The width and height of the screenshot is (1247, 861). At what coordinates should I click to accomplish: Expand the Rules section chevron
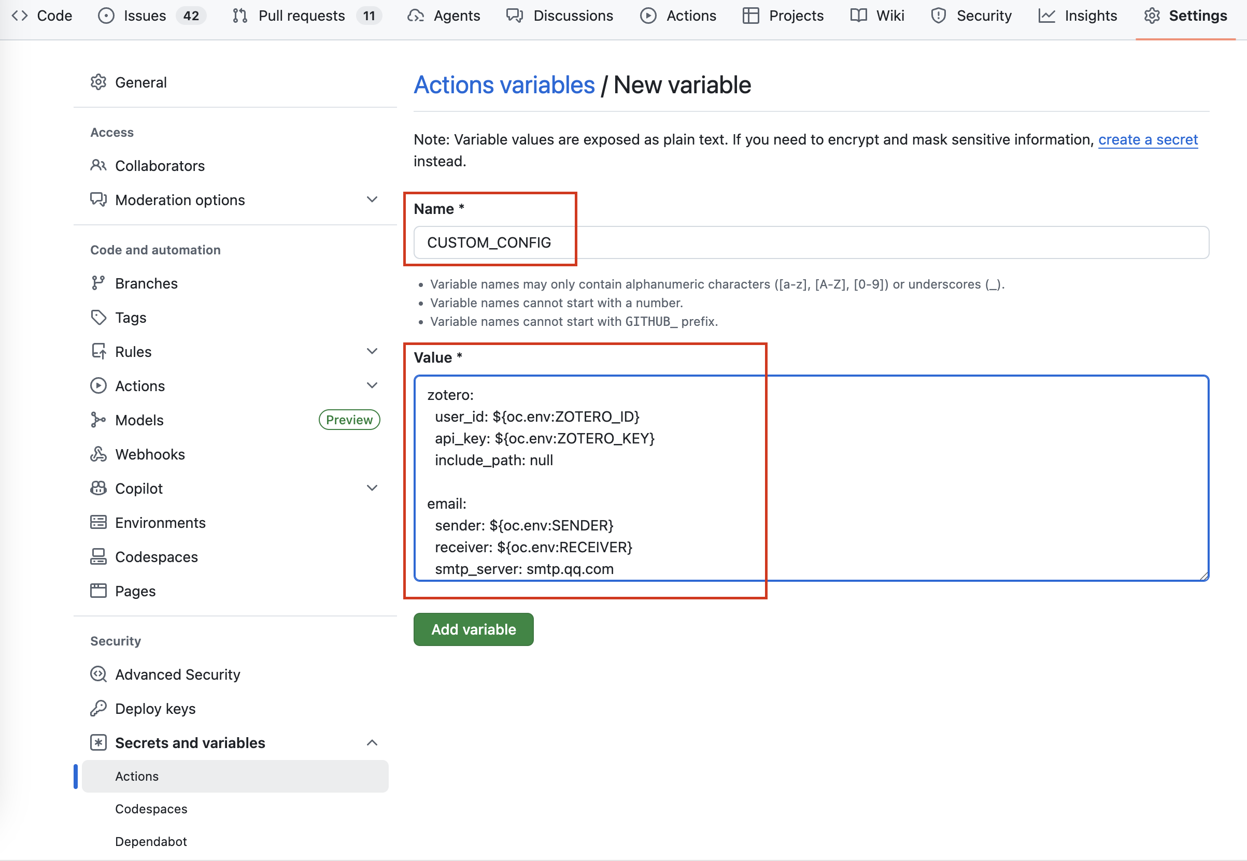pyautogui.click(x=372, y=351)
